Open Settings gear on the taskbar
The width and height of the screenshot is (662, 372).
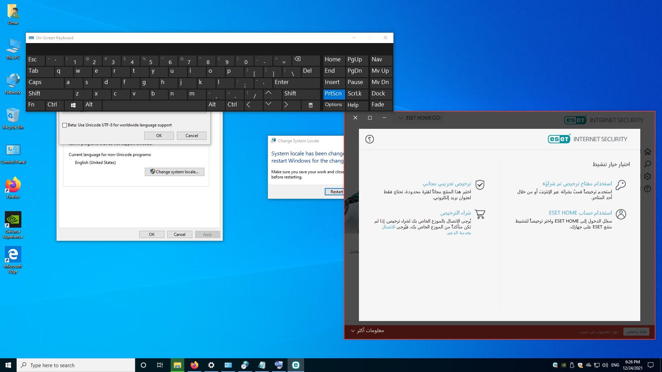click(x=211, y=365)
